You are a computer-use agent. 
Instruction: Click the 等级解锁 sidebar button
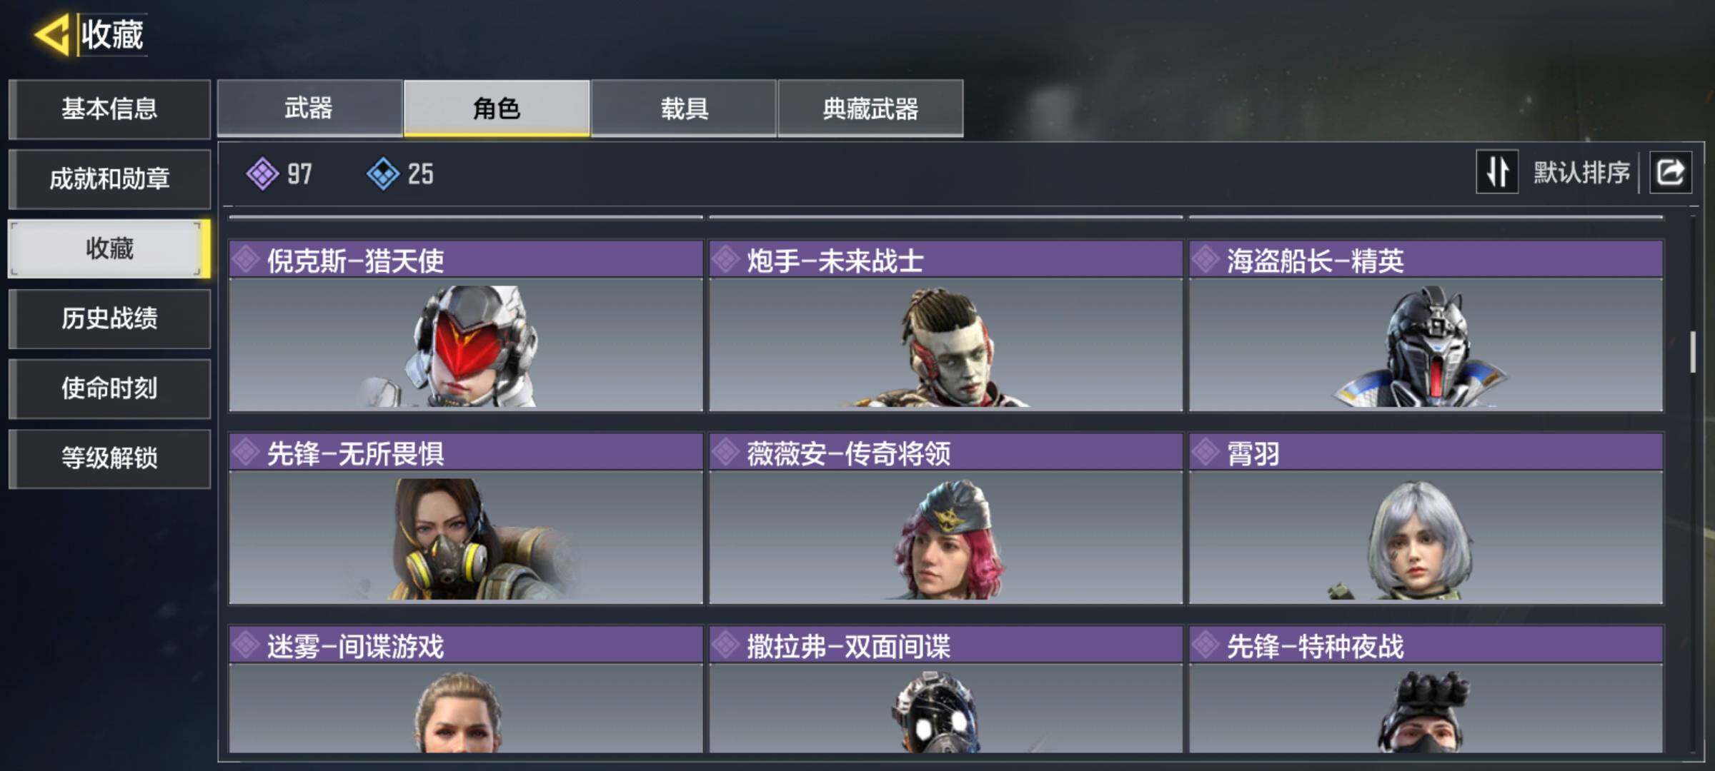pos(109,458)
